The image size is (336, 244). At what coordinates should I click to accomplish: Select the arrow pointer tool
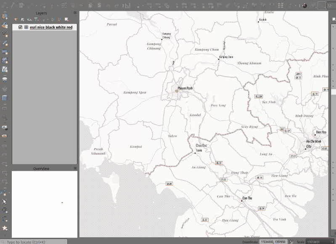coord(5,202)
